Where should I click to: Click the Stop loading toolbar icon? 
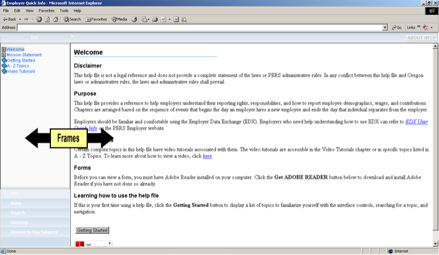tap(39, 19)
